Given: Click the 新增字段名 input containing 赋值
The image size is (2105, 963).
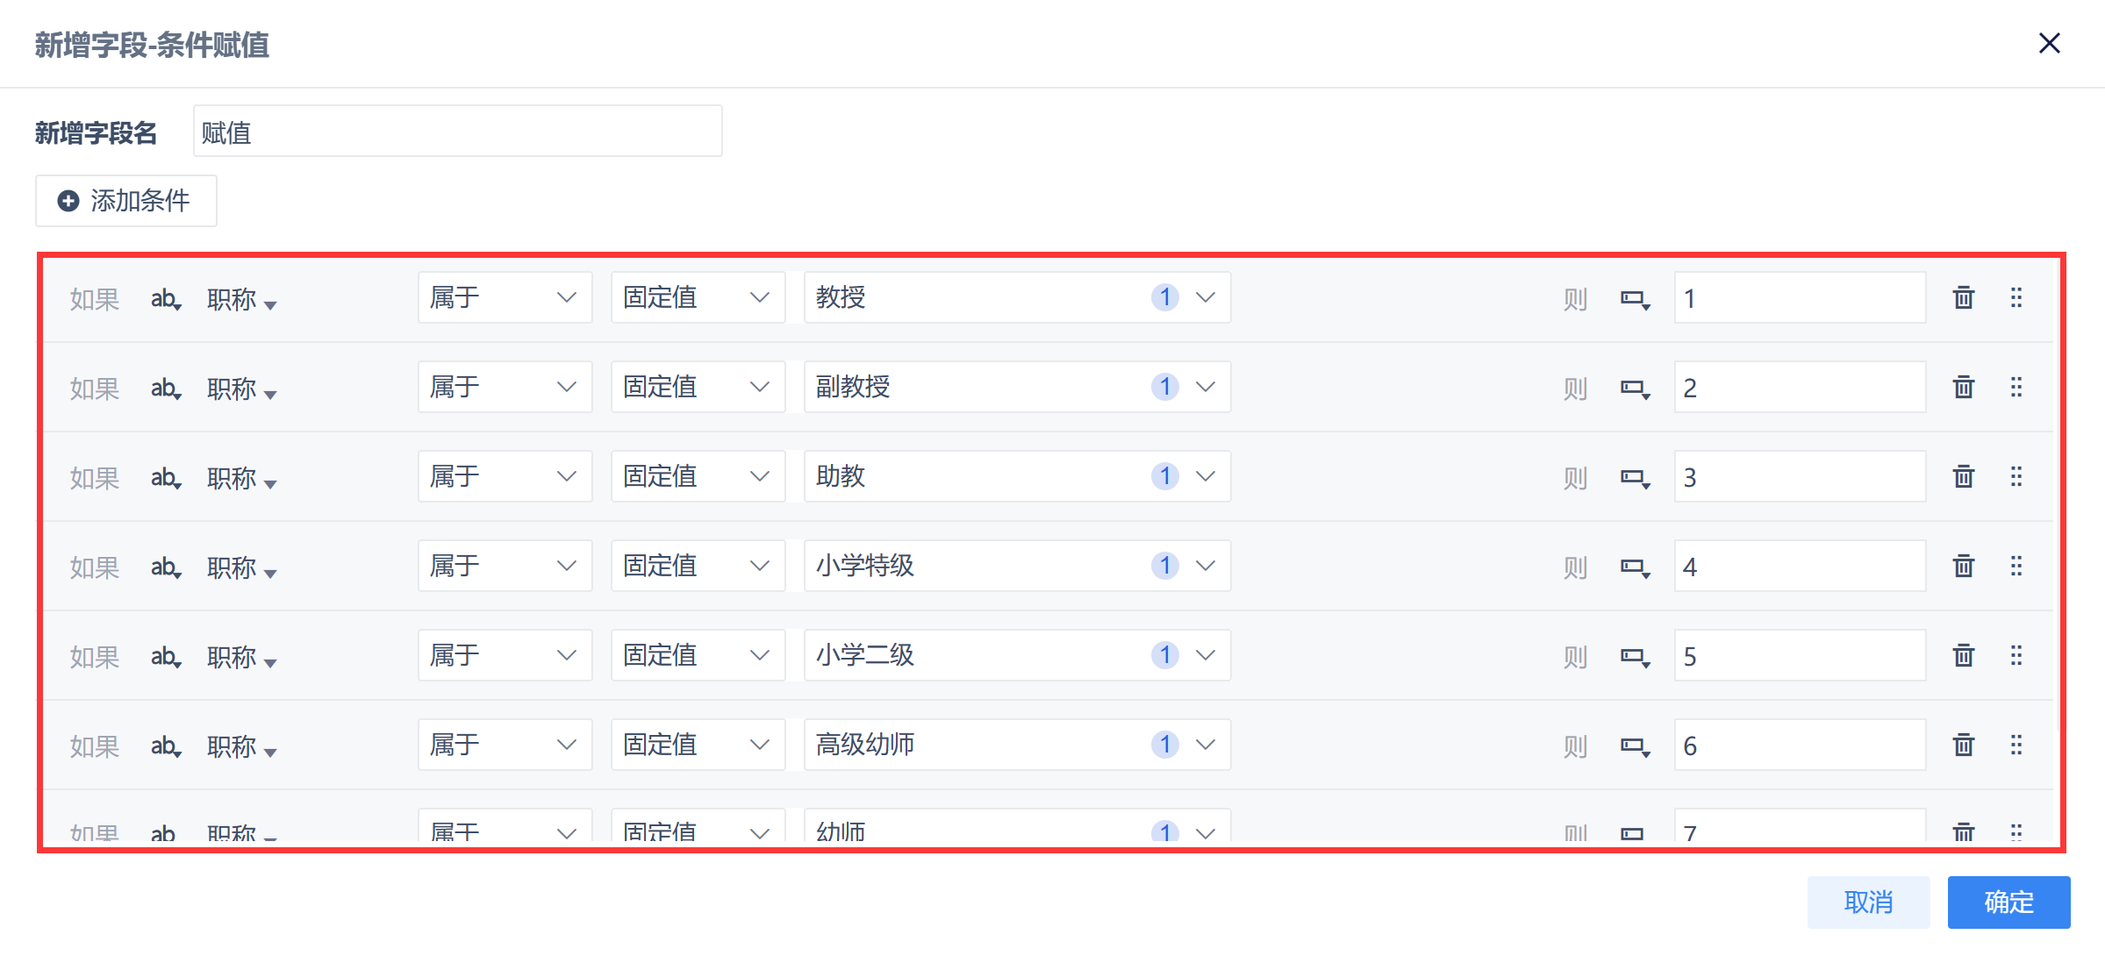Looking at the screenshot, I should [457, 132].
